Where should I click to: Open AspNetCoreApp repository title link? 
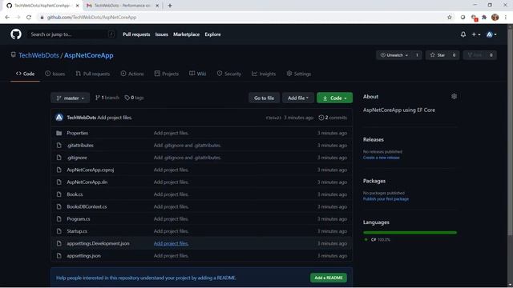pos(89,55)
